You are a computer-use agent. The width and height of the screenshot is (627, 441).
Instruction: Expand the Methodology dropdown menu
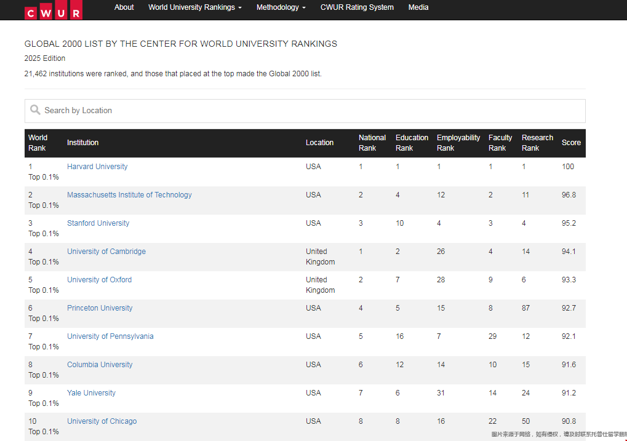click(281, 7)
